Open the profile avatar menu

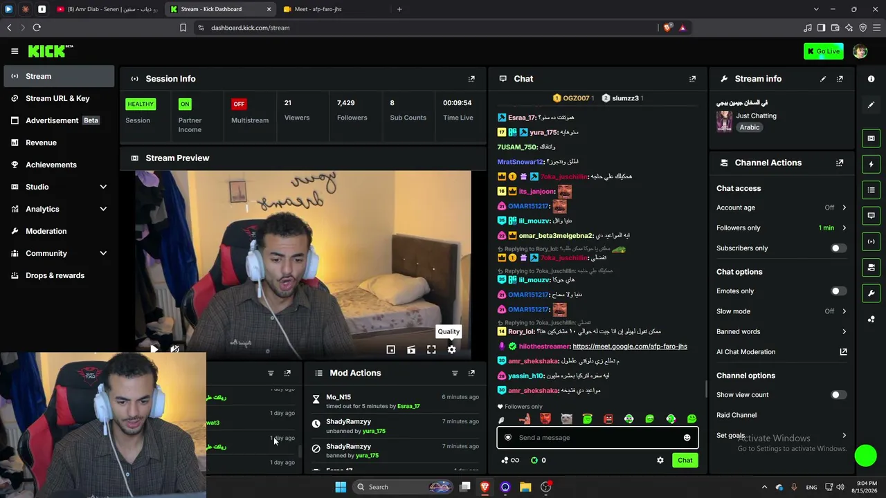click(860, 51)
